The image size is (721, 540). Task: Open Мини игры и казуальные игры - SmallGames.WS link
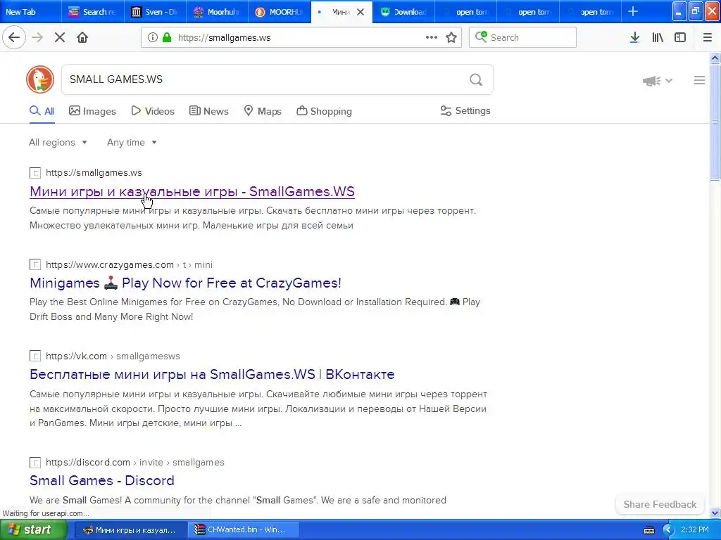(x=192, y=191)
